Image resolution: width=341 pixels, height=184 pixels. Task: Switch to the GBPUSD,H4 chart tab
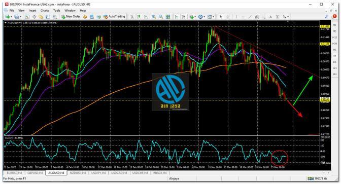35,173
